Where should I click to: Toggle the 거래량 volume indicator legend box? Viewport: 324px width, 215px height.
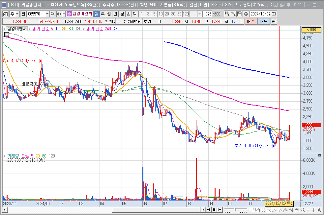point(4,156)
